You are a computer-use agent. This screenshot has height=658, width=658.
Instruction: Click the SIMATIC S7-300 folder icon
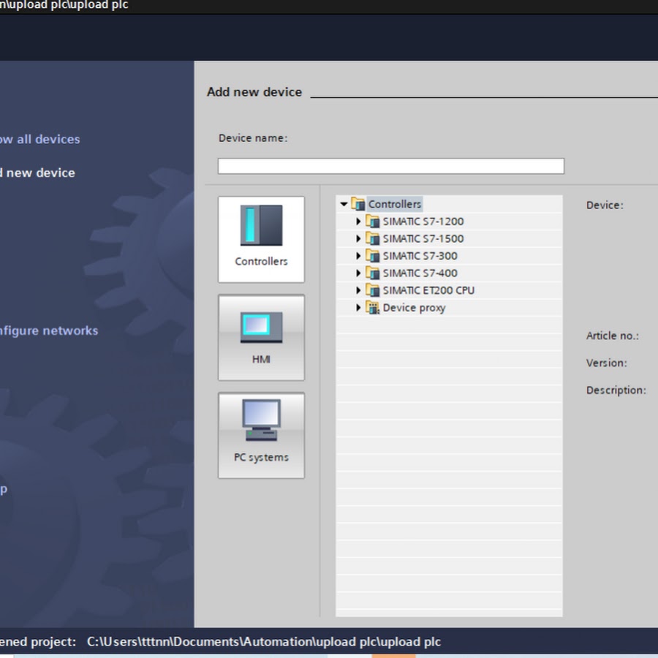click(372, 256)
